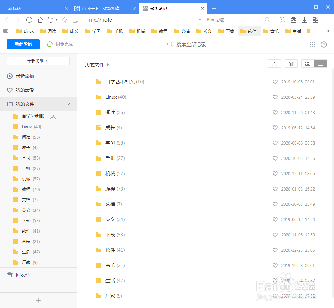
Task: Toggle heart on 阅读 (56) row
Action: coord(275,112)
